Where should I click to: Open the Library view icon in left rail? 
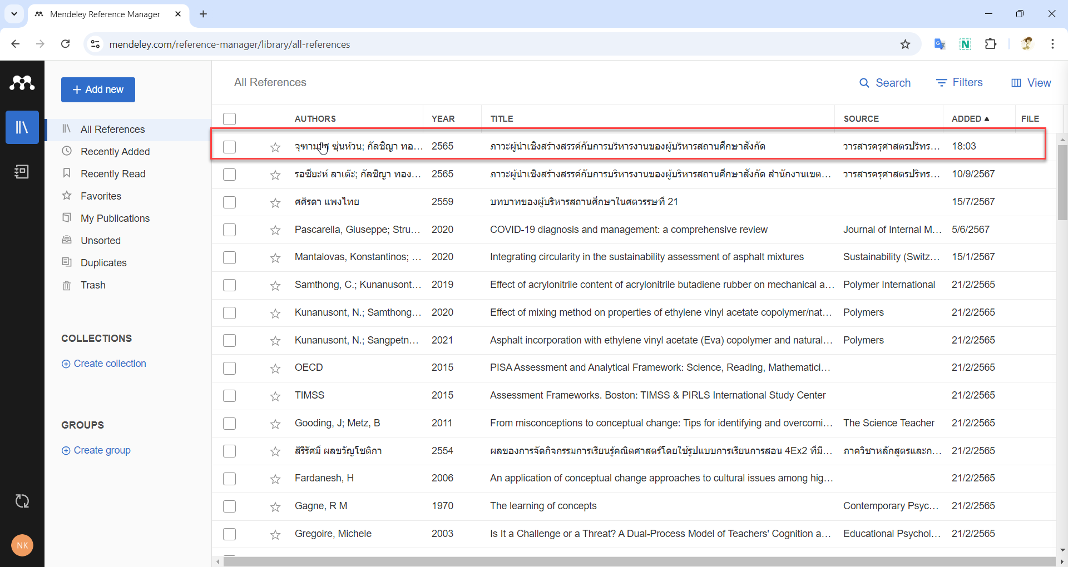[x=22, y=127]
